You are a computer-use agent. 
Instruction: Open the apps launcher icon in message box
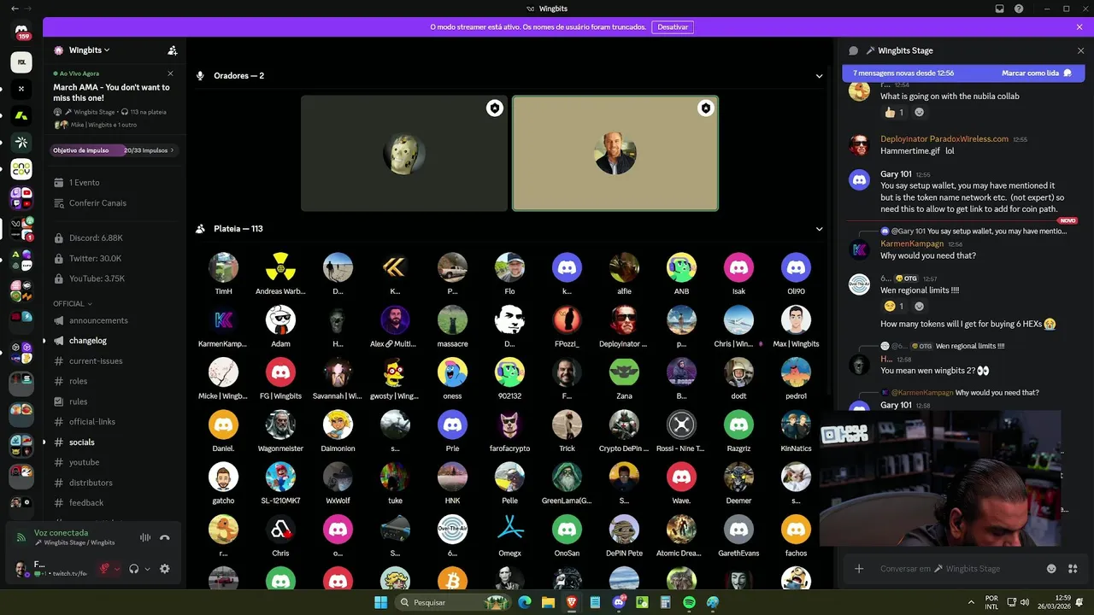[1073, 569]
